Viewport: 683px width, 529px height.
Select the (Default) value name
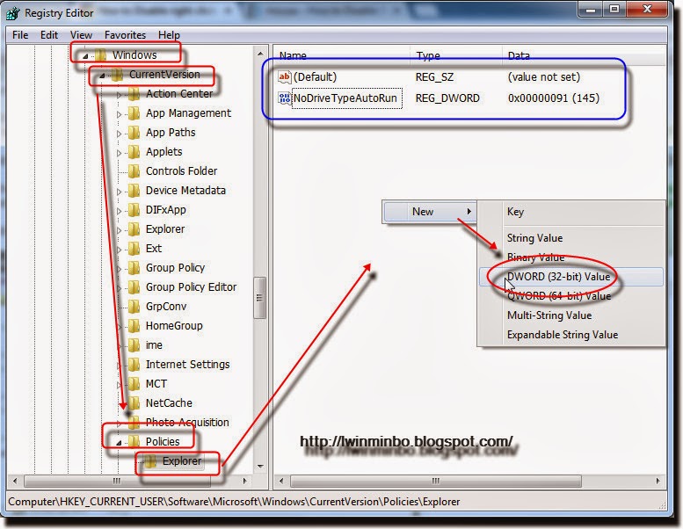(315, 77)
